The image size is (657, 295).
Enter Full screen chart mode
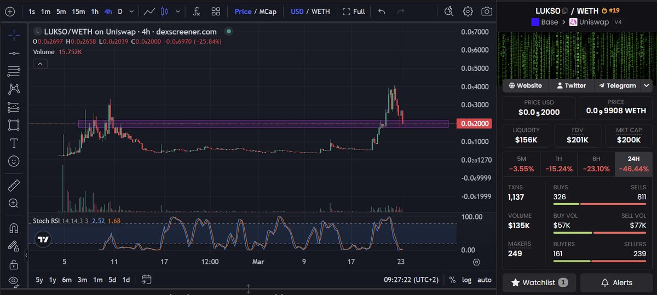[354, 11]
